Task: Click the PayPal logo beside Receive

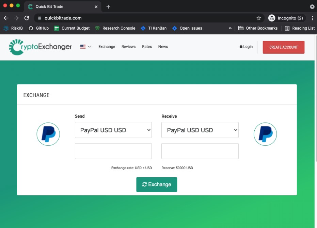Action: click(x=265, y=134)
